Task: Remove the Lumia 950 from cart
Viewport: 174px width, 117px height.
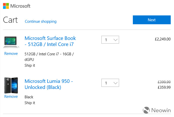Action: pyautogui.click(x=11, y=97)
